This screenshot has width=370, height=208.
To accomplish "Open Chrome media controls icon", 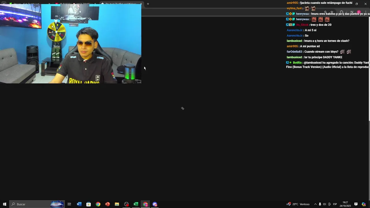I will [x=352, y=12].
